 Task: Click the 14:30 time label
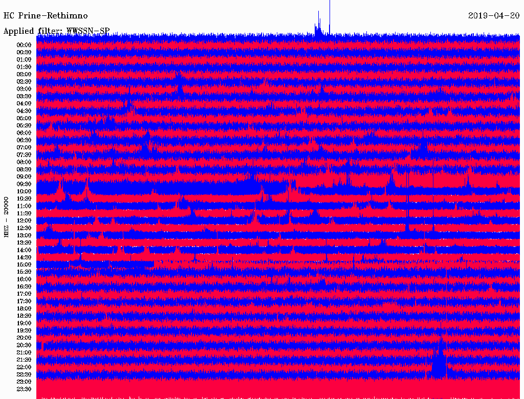24,257
